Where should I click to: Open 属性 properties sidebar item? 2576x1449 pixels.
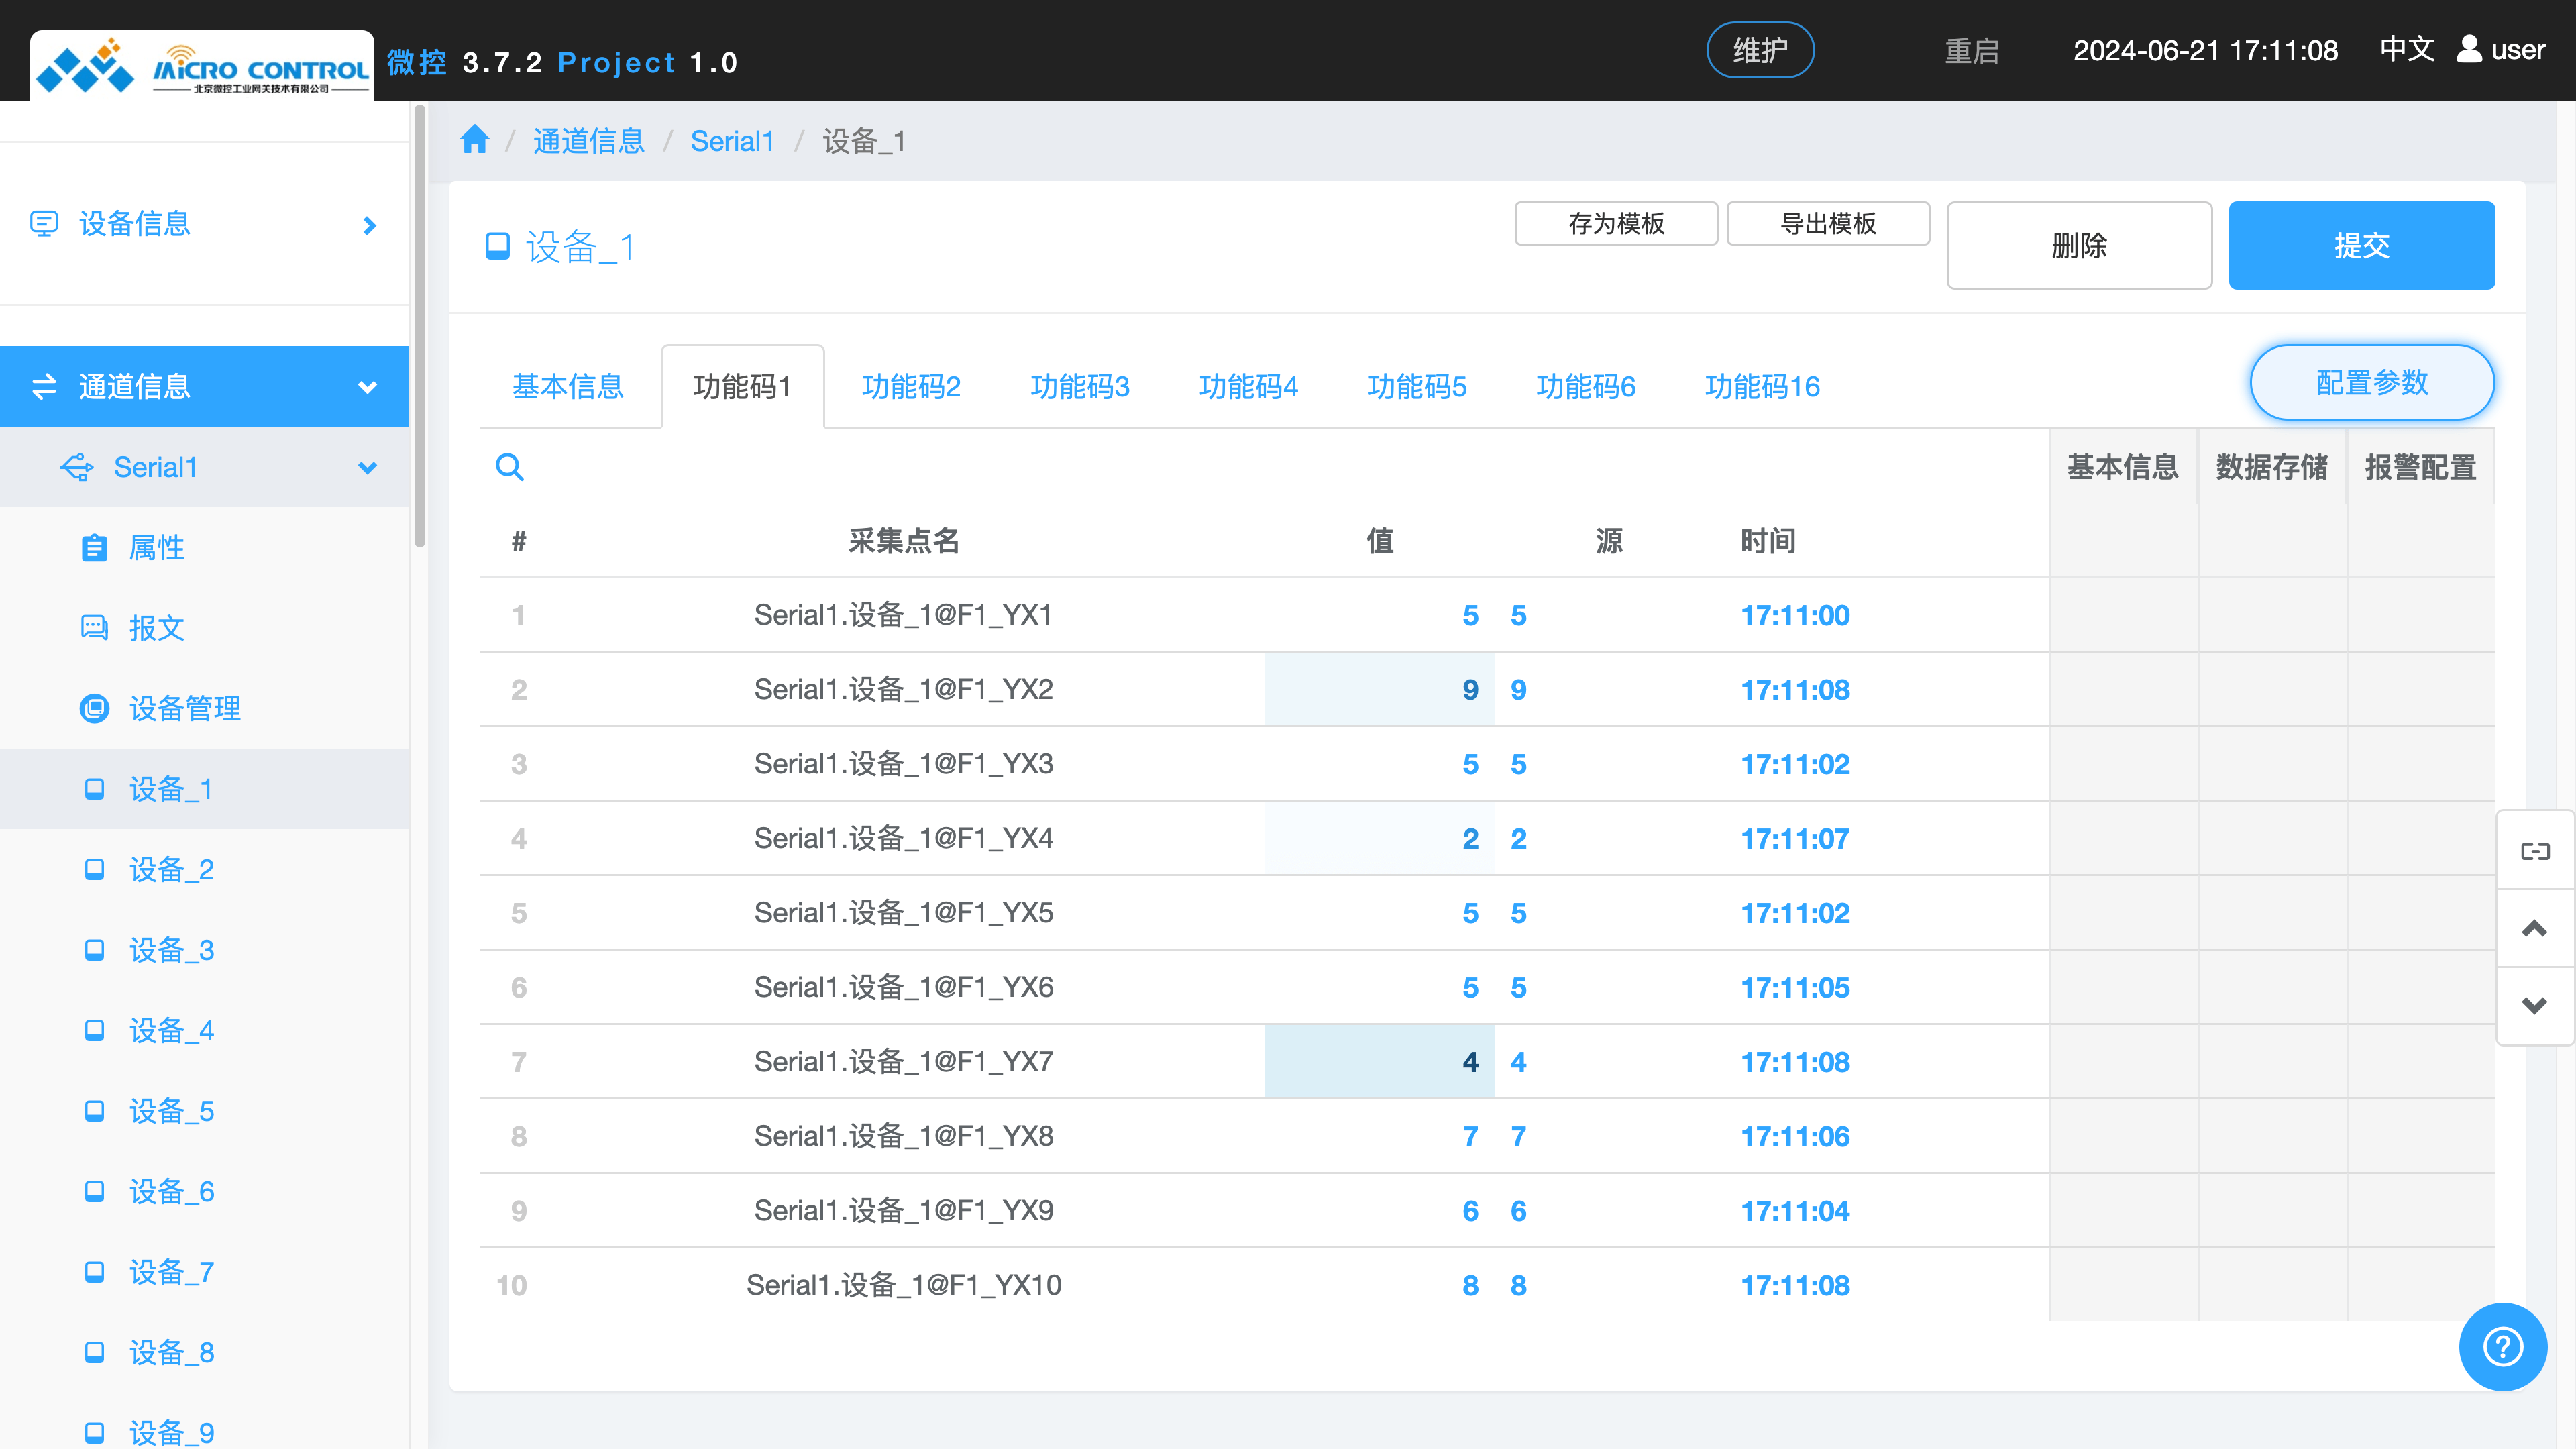pyautogui.click(x=157, y=548)
